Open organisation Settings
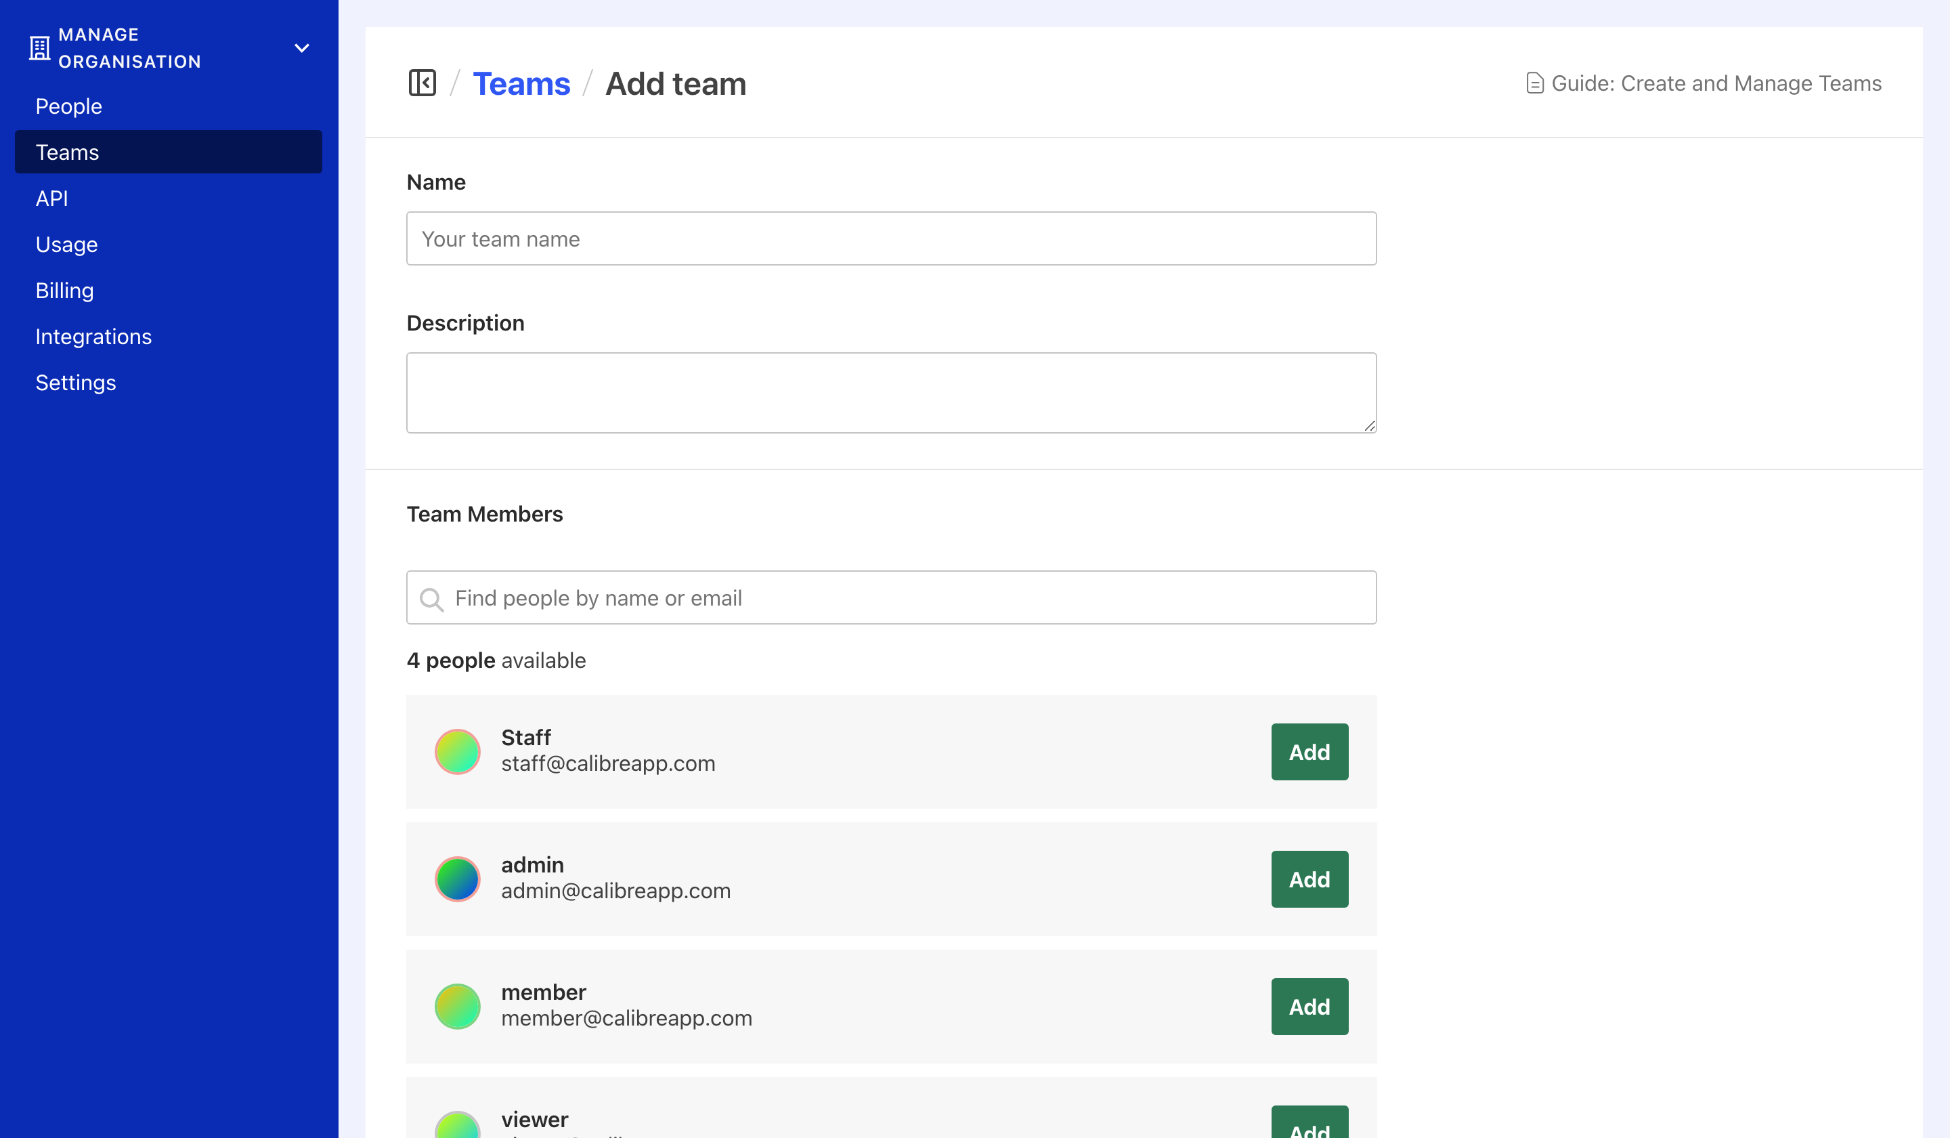The width and height of the screenshot is (1950, 1138). (x=75, y=381)
